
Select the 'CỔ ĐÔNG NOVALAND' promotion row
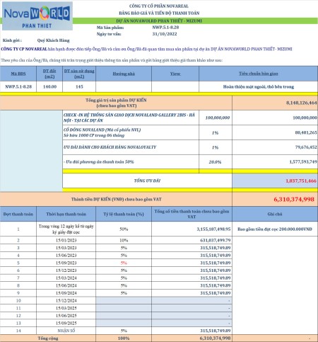pos(190,132)
